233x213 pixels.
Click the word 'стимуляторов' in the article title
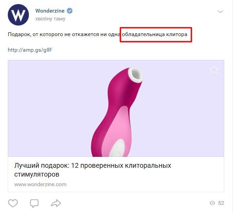tap(37, 174)
